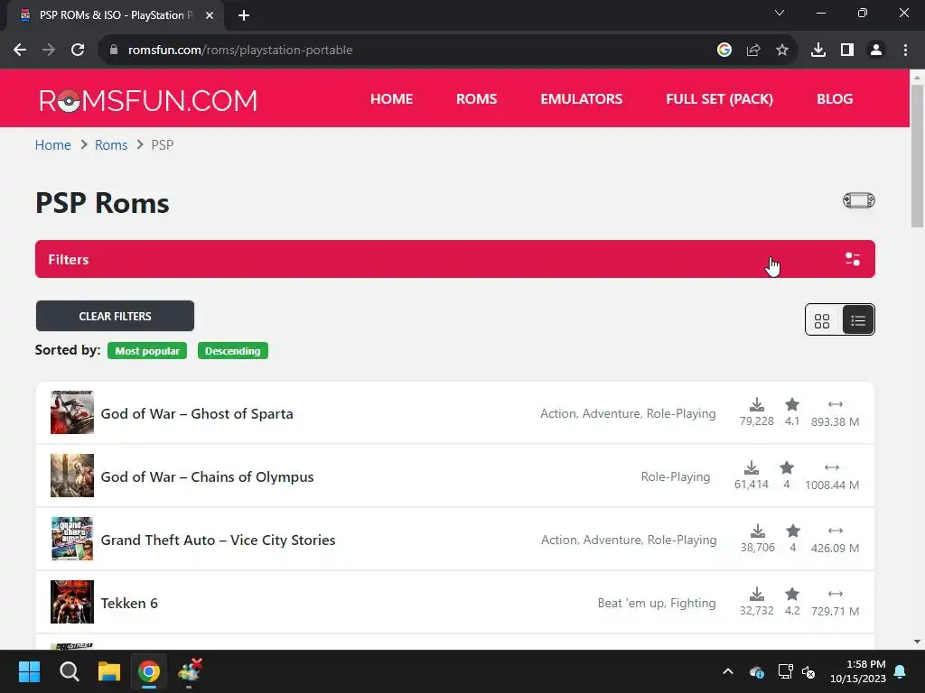This screenshot has height=693, width=925.
Task: Click the star icon for Chains of Olympus
Action: click(x=787, y=468)
